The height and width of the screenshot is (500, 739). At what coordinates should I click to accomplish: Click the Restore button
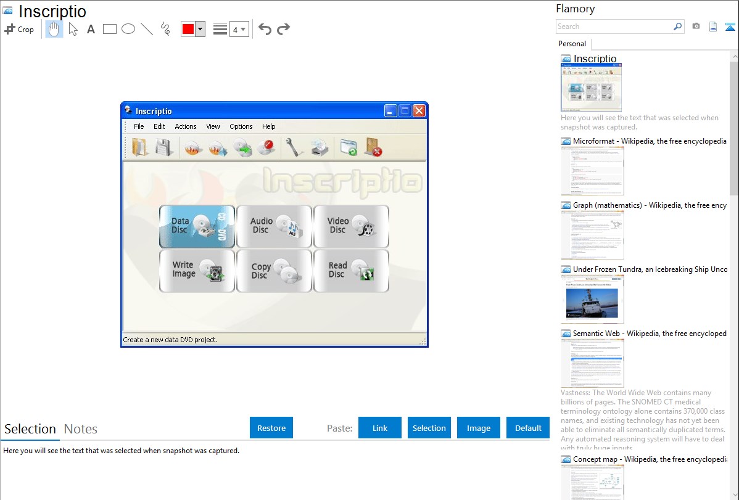coord(271,428)
